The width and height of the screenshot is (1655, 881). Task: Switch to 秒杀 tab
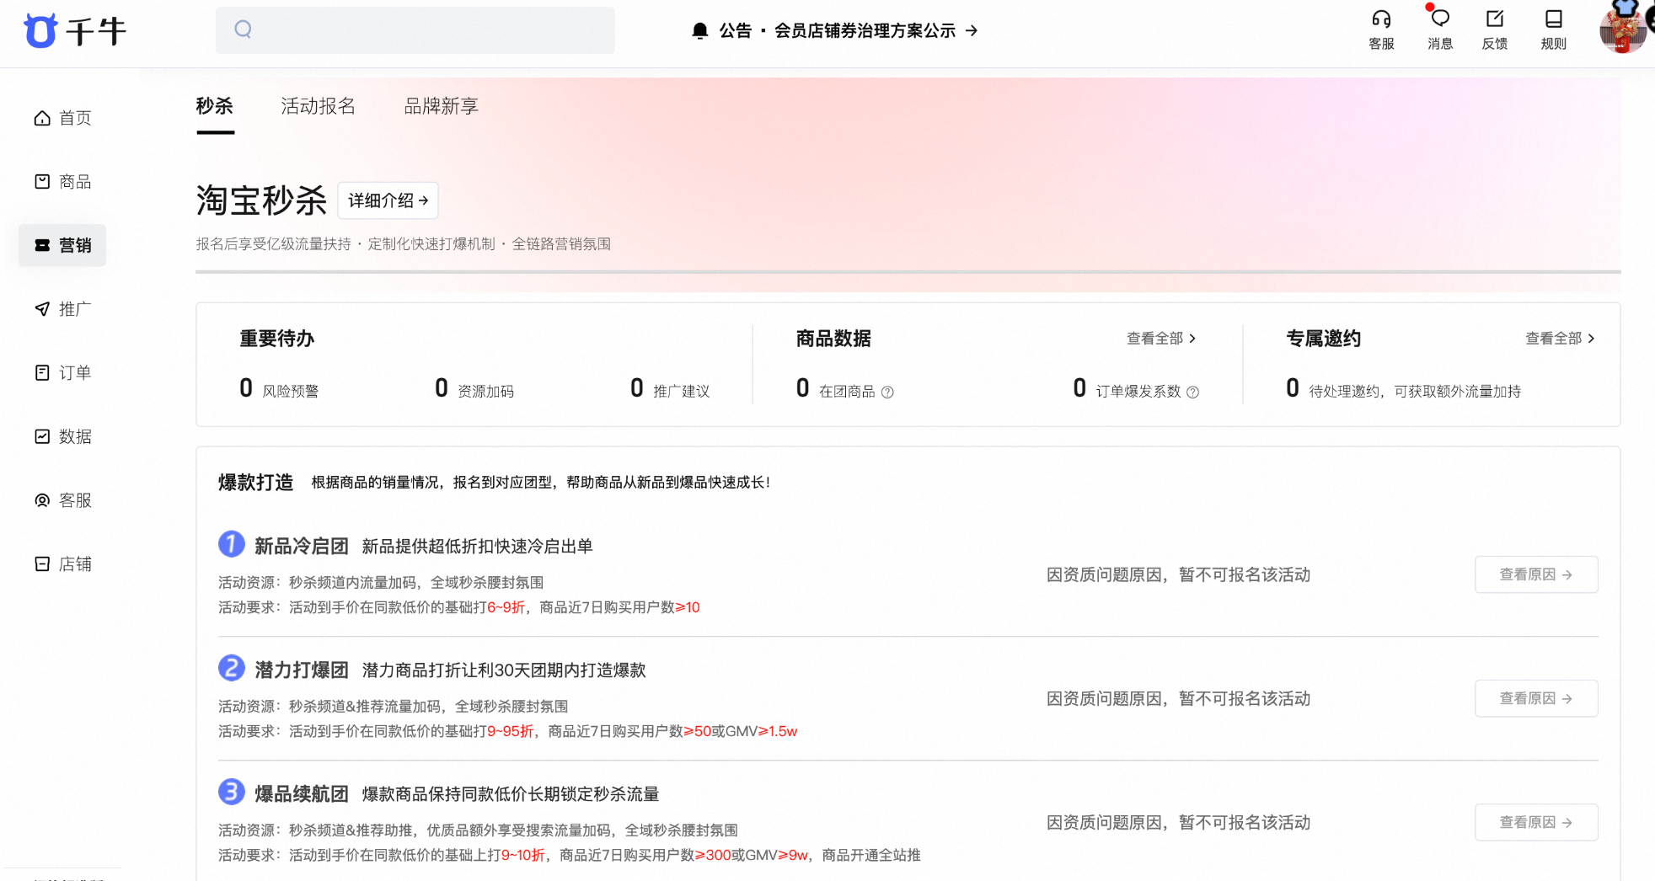[215, 106]
